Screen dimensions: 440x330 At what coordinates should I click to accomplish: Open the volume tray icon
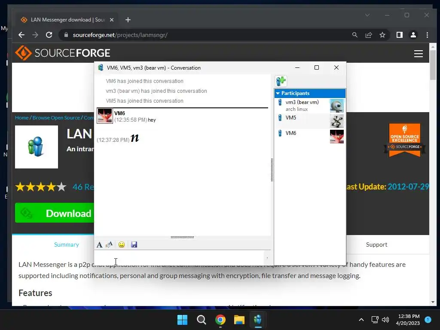point(385,320)
